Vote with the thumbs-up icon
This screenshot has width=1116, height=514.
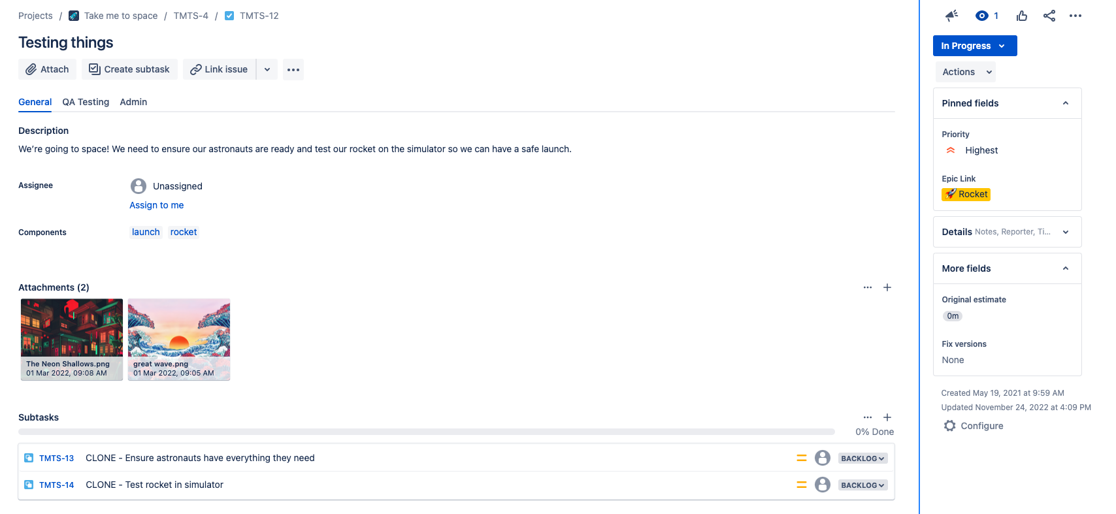[x=1022, y=16]
